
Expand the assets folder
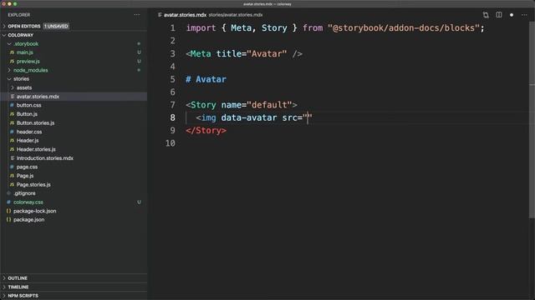[13, 87]
